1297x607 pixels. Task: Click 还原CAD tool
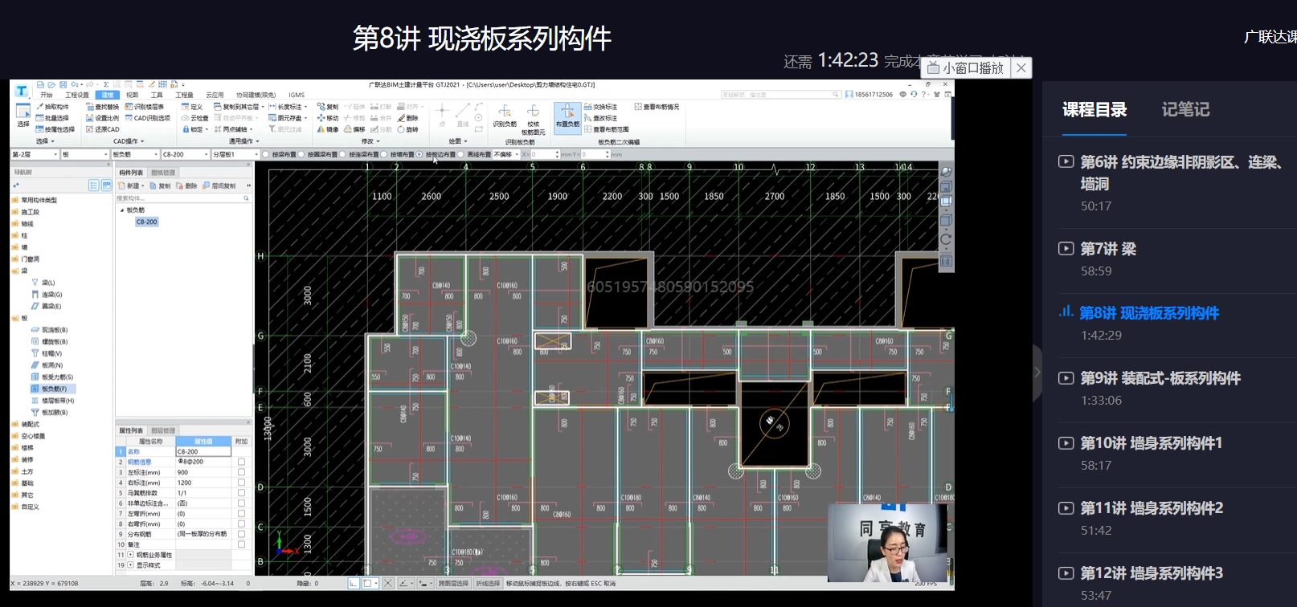click(103, 129)
